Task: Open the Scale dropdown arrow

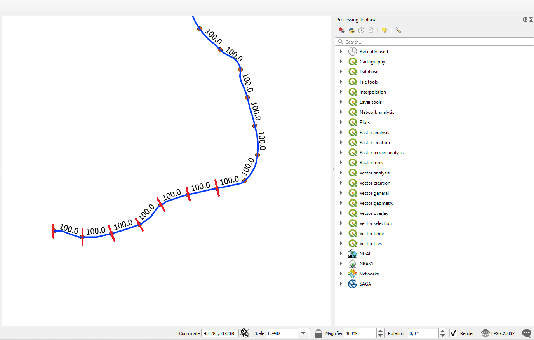Action: tap(303, 333)
